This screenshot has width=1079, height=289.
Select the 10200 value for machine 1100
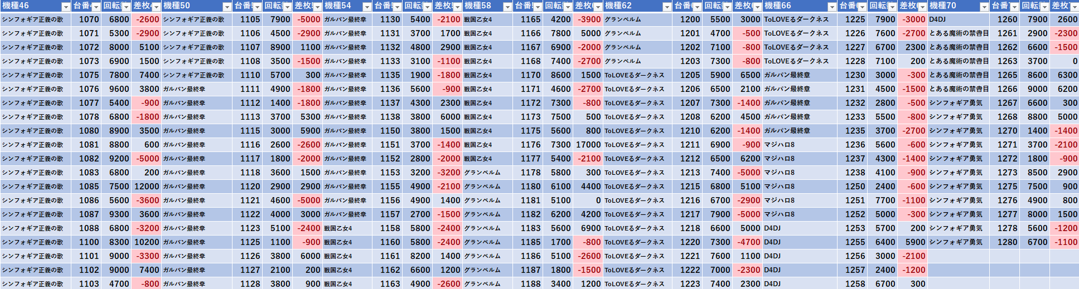(146, 242)
